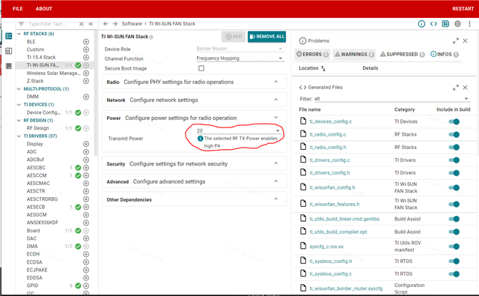Add a BLE stack instance

click(86, 41)
